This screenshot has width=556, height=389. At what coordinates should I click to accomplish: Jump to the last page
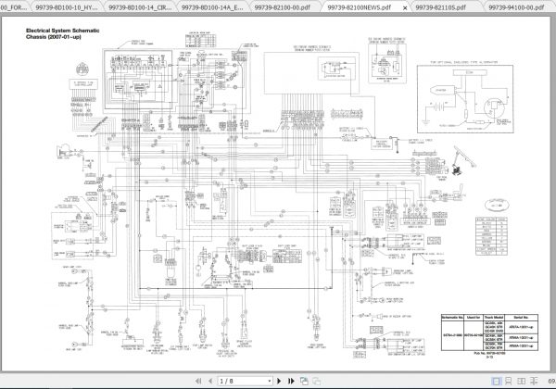pyautogui.click(x=291, y=381)
